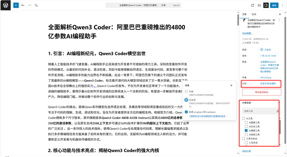
Task: Click the sidebar vertical scrollbar
Action: tap(285, 80)
